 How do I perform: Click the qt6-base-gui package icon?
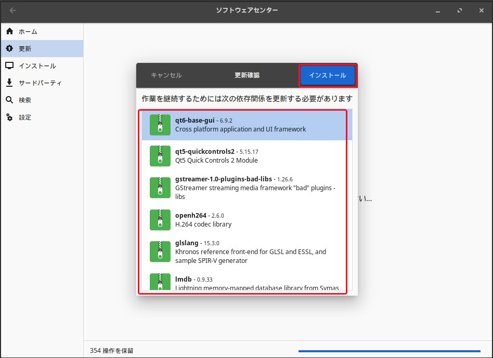(x=160, y=125)
